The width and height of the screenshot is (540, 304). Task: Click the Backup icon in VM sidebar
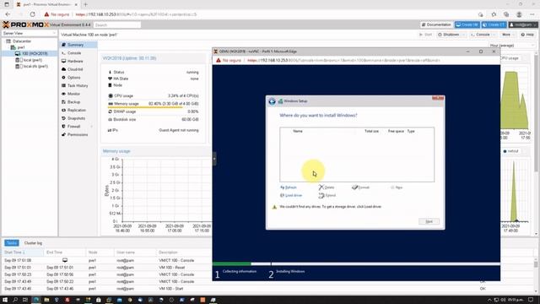click(64, 102)
